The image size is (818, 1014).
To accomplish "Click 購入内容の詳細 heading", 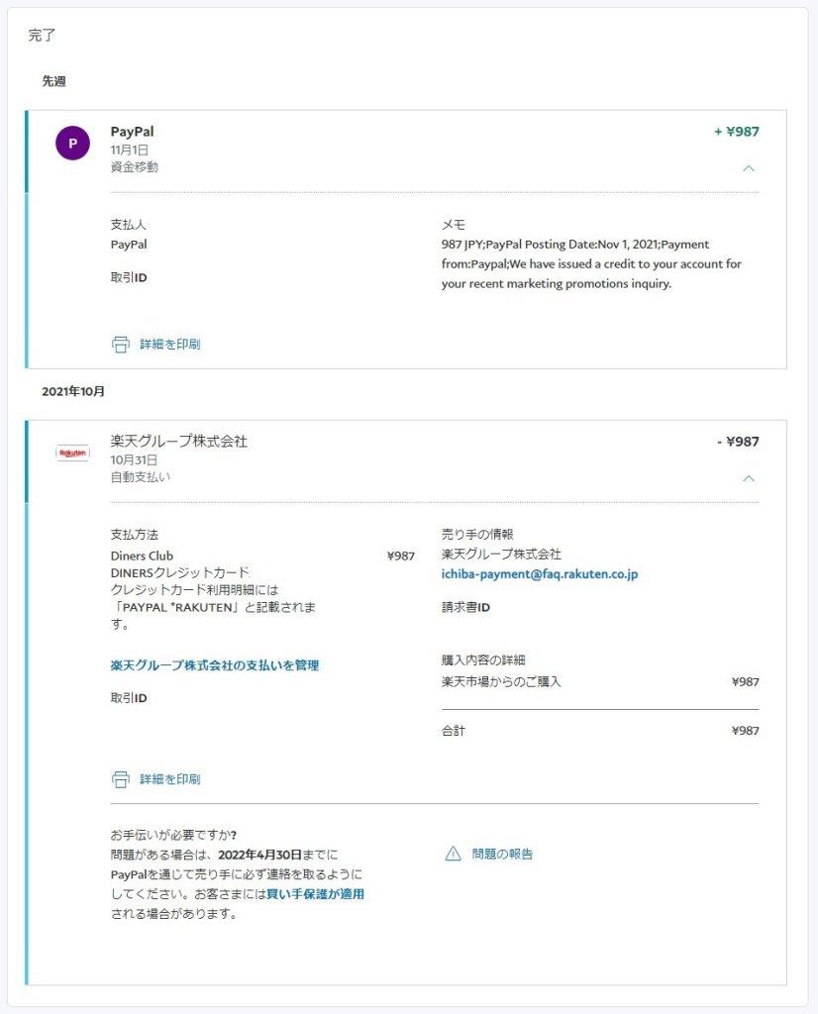I will 483,659.
